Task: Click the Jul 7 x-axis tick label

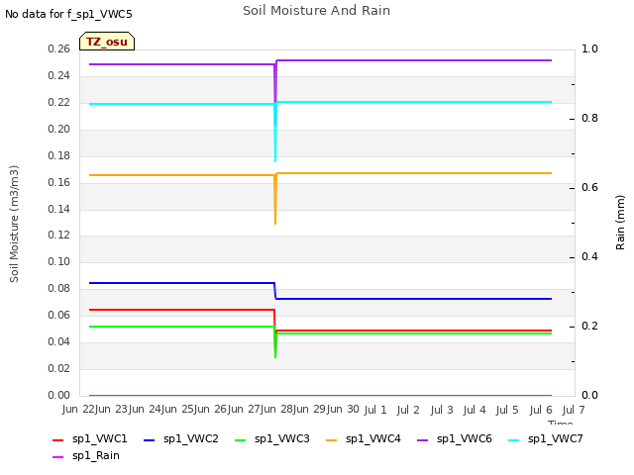Action: tap(574, 411)
